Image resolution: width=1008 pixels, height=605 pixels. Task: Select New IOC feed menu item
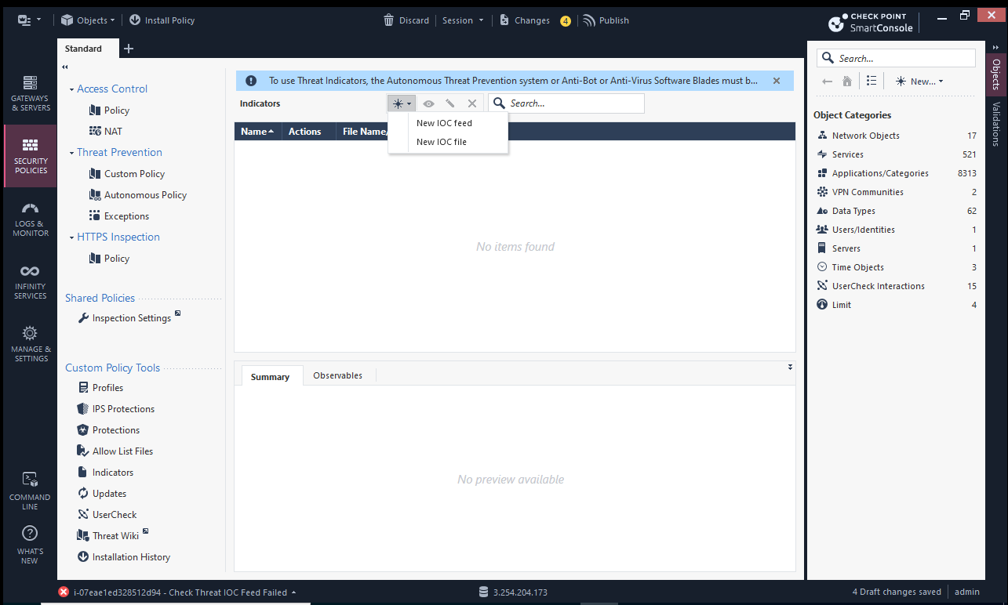tap(444, 123)
